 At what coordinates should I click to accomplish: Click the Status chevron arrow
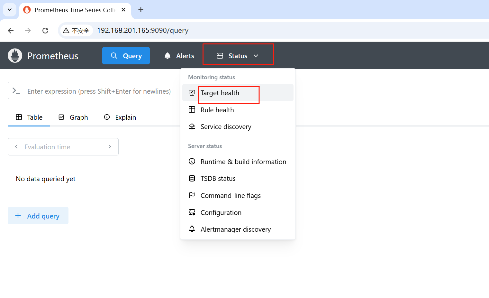coord(256,56)
